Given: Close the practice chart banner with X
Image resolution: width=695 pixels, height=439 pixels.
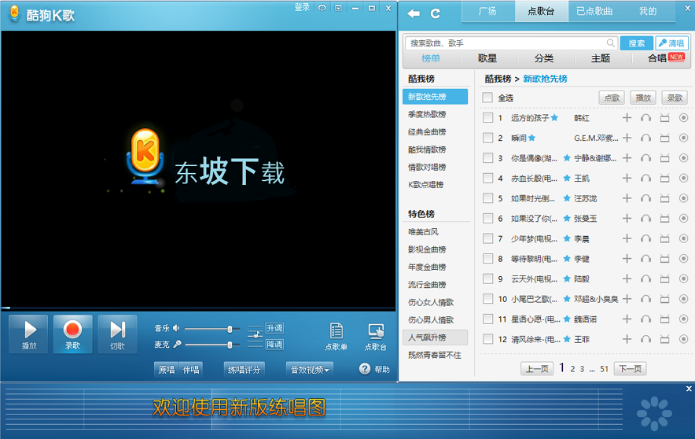Looking at the screenshot, I should (689, 389).
